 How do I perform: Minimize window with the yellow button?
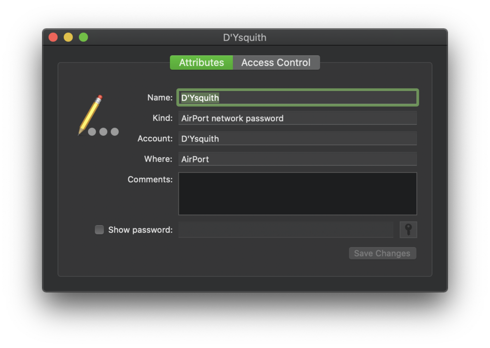pyautogui.click(x=68, y=37)
